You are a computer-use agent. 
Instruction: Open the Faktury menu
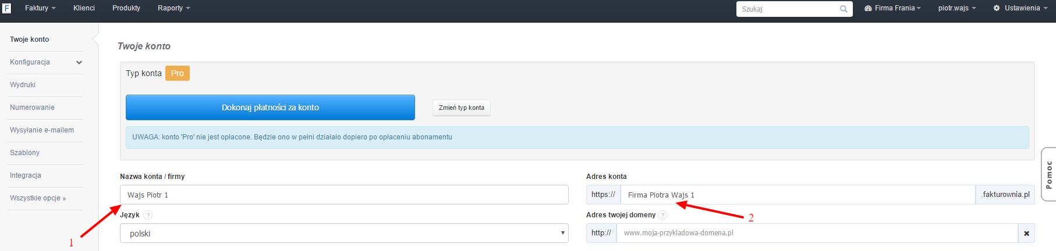click(x=40, y=8)
